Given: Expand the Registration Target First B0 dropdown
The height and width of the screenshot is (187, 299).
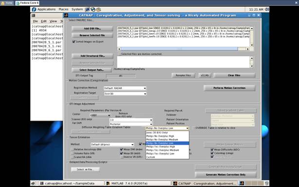Looking at the screenshot, I should tap(125, 94).
